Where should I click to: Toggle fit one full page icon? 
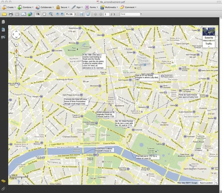(x=88, y=14)
